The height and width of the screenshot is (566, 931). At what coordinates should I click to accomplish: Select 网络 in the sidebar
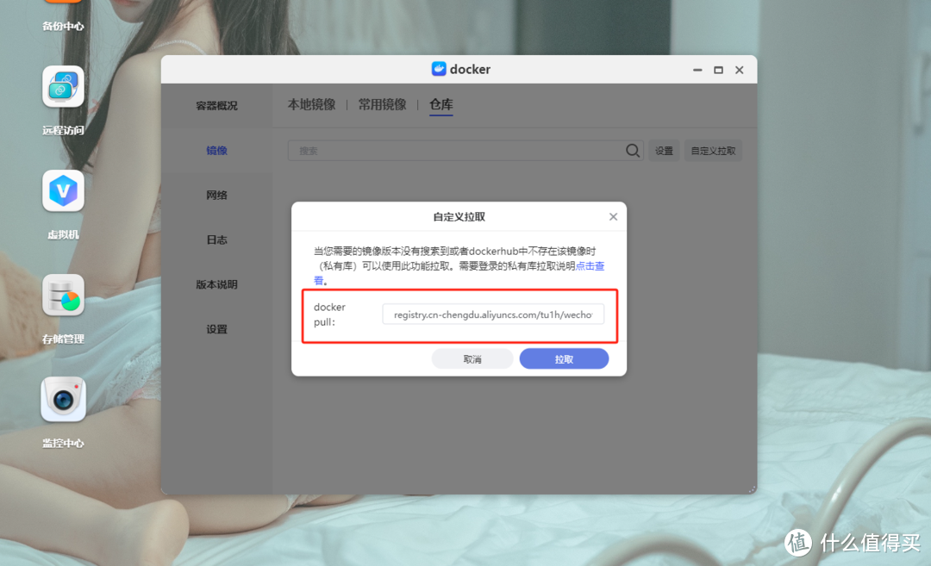point(216,195)
